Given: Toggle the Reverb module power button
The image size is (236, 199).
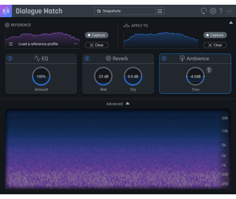Looking at the screenshot, I should pyautogui.click(x=87, y=58).
